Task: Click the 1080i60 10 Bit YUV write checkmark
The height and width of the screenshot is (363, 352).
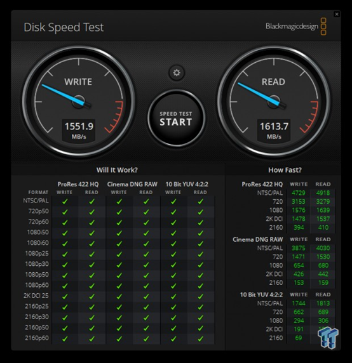Action: [173, 244]
